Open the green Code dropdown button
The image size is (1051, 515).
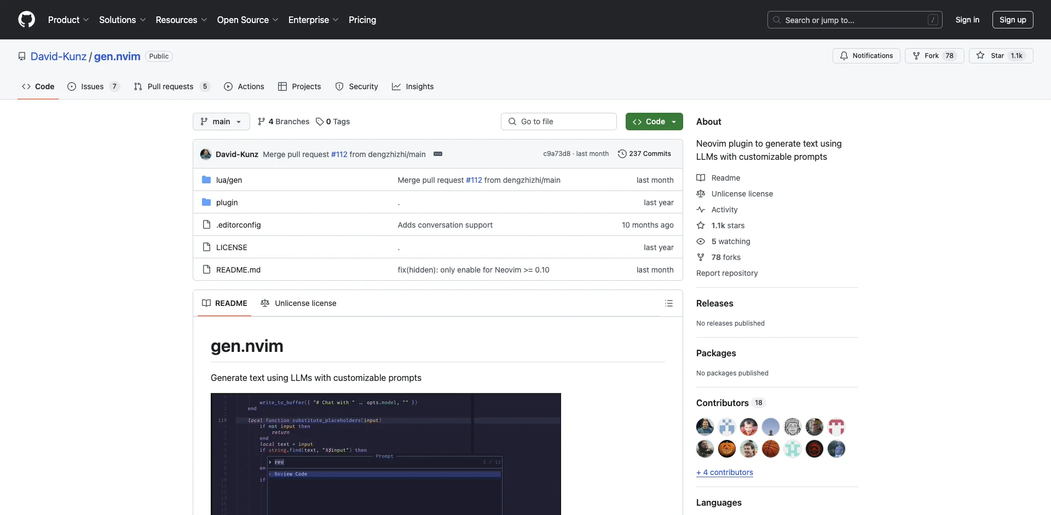(654, 121)
